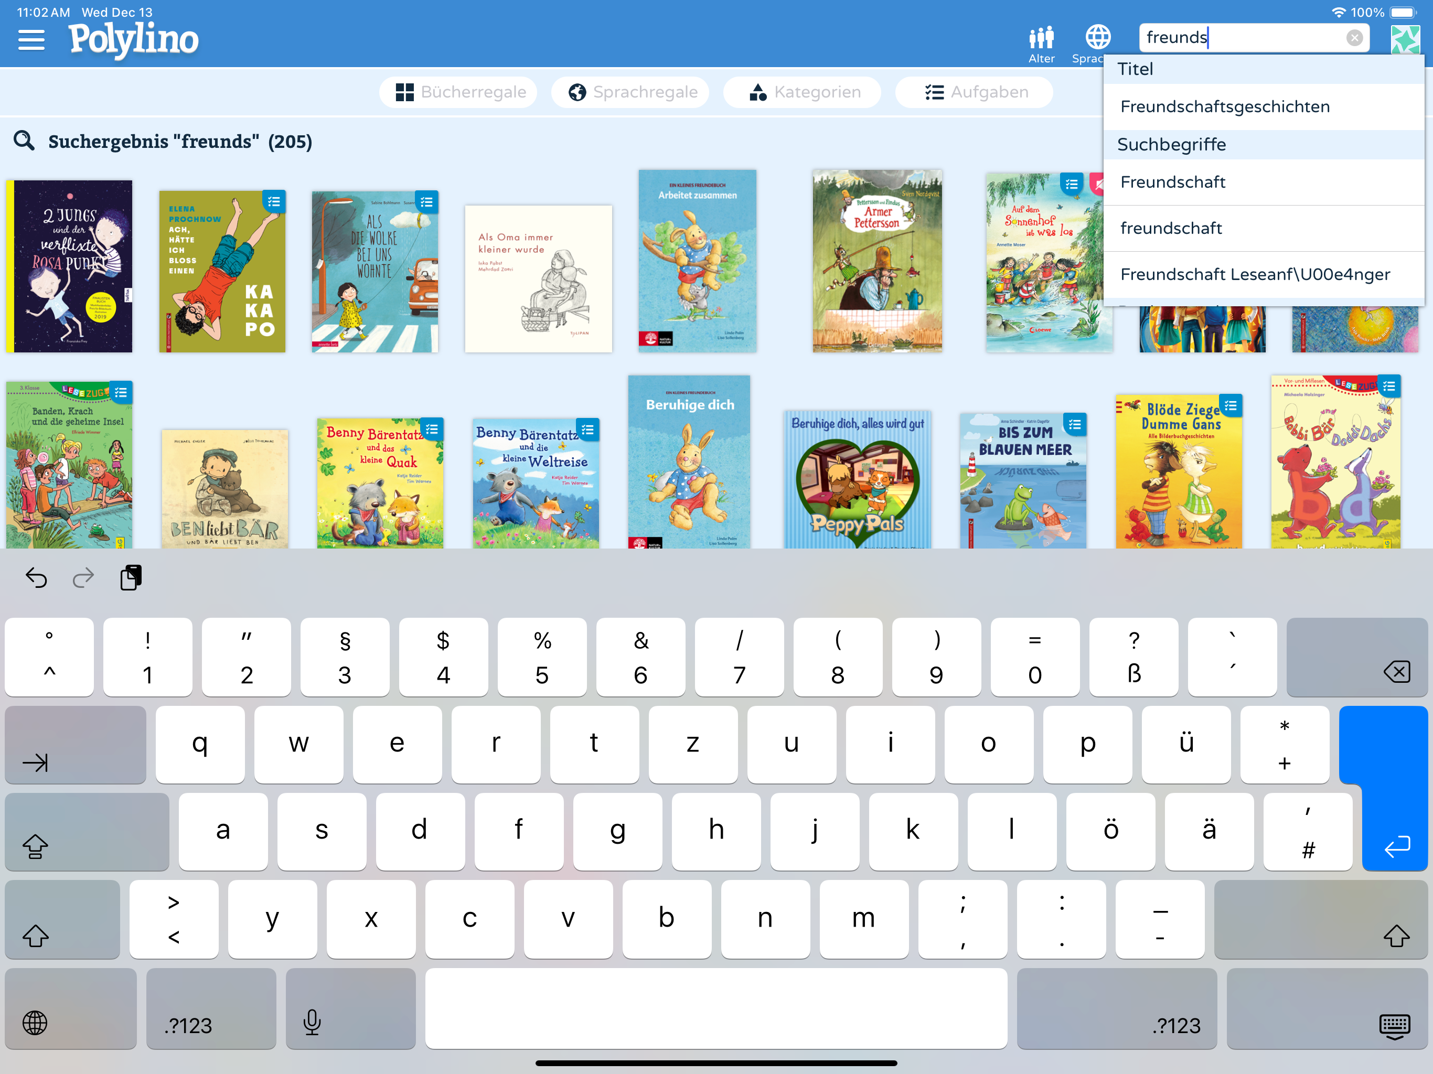This screenshot has height=1074, width=1433.
Task: Tap the keyboard tab key
Action: pos(75,744)
